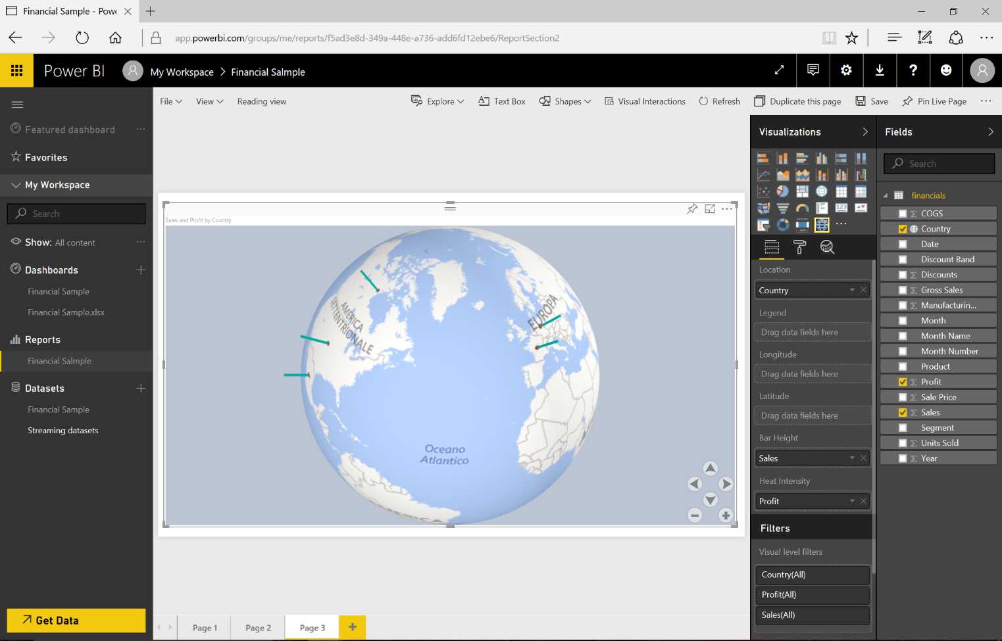Image resolution: width=1002 pixels, height=641 pixels.
Task: Uncheck the Profit field
Action: (x=903, y=382)
